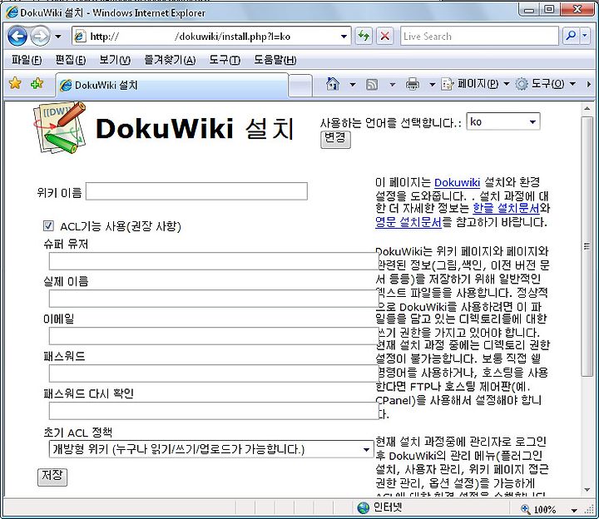Open the 도구(T) menu in menu bar
Viewport: 599px width, 519px height.
225,60
